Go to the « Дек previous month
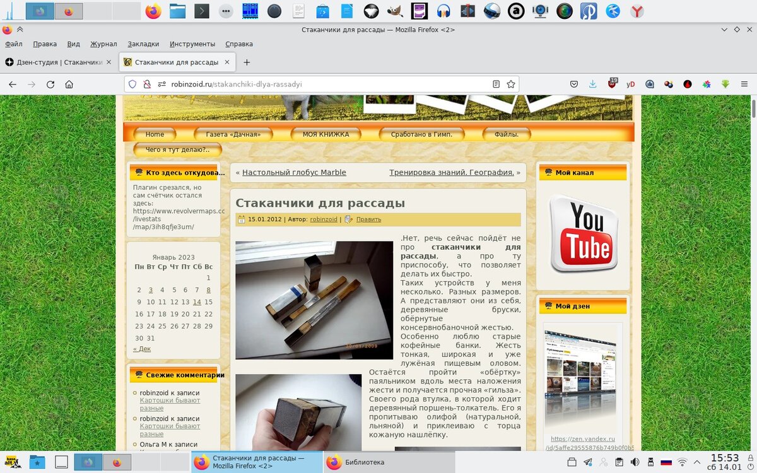Viewport: 757px width, 473px height. click(x=142, y=349)
